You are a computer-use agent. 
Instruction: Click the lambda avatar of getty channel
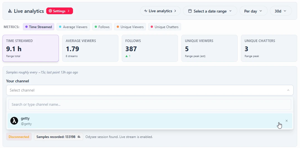[x=14, y=121]
